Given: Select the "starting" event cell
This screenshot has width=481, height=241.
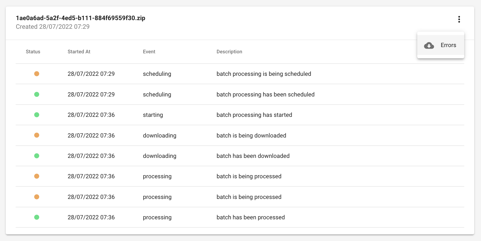Looking at the screenshot, I should pyautogui.click(x=153, y=115).
